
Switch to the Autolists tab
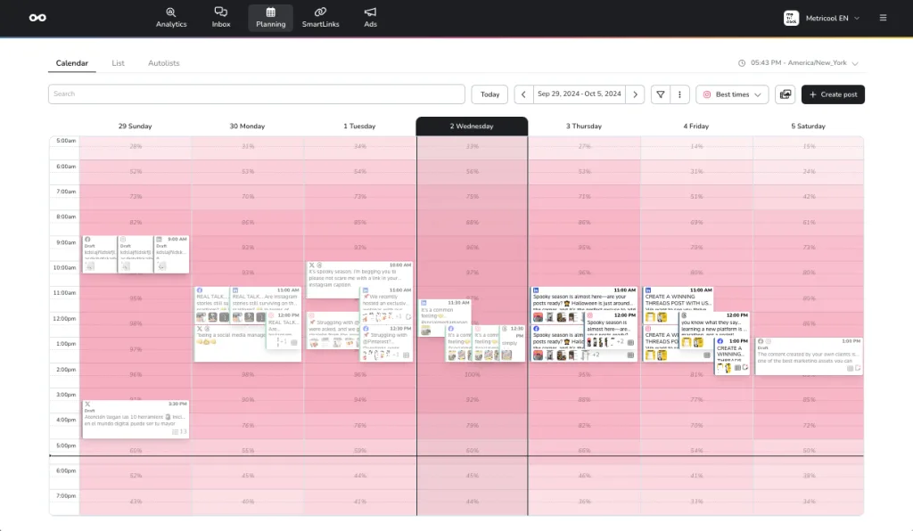[x=163, y=63]
